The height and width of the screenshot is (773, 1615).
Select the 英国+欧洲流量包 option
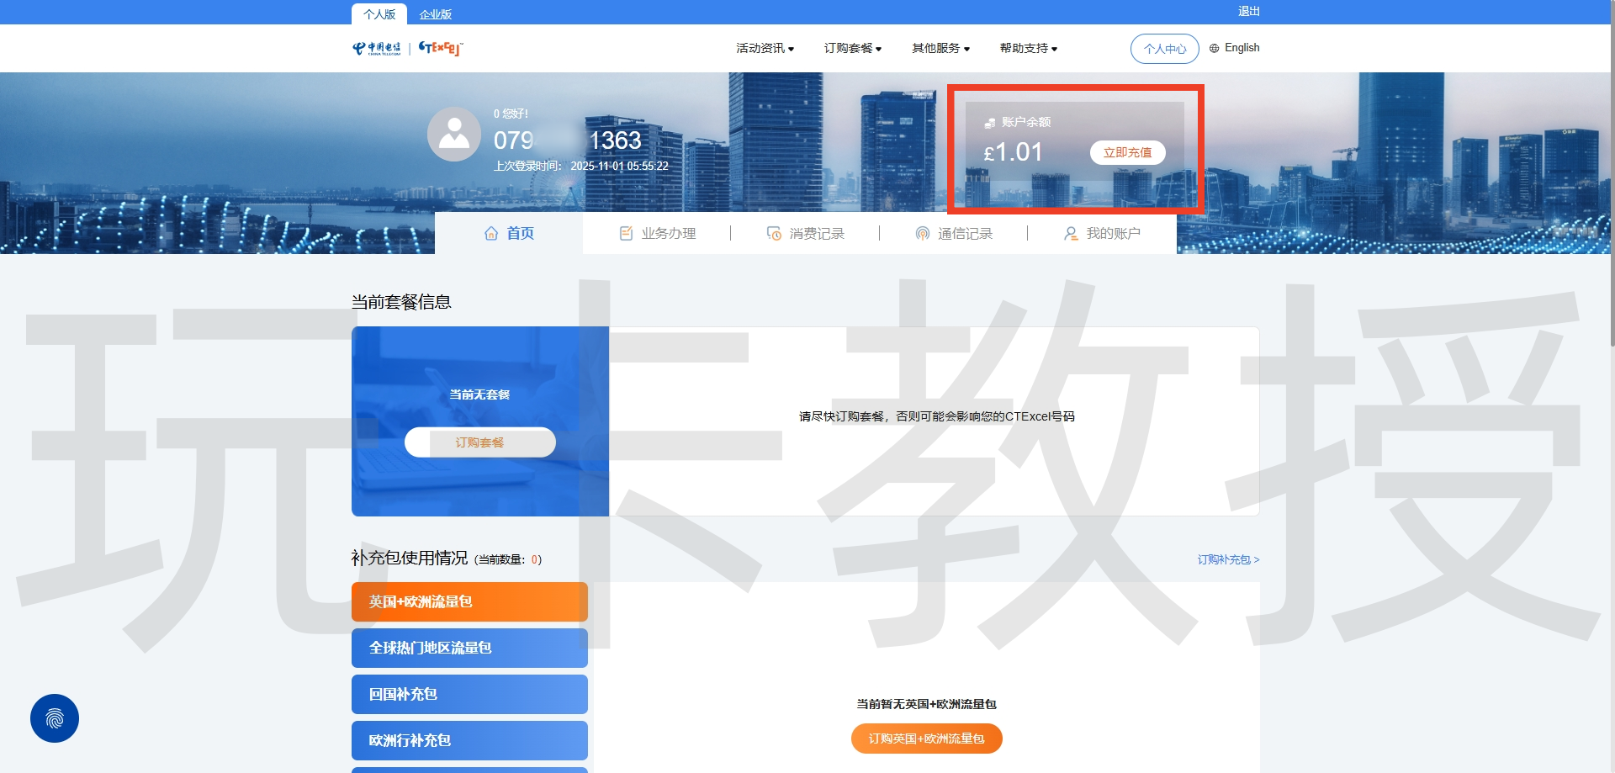469,601
